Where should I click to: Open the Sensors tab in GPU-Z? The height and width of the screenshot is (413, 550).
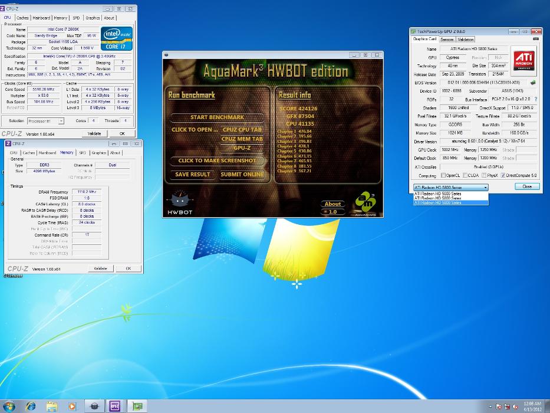447,40
